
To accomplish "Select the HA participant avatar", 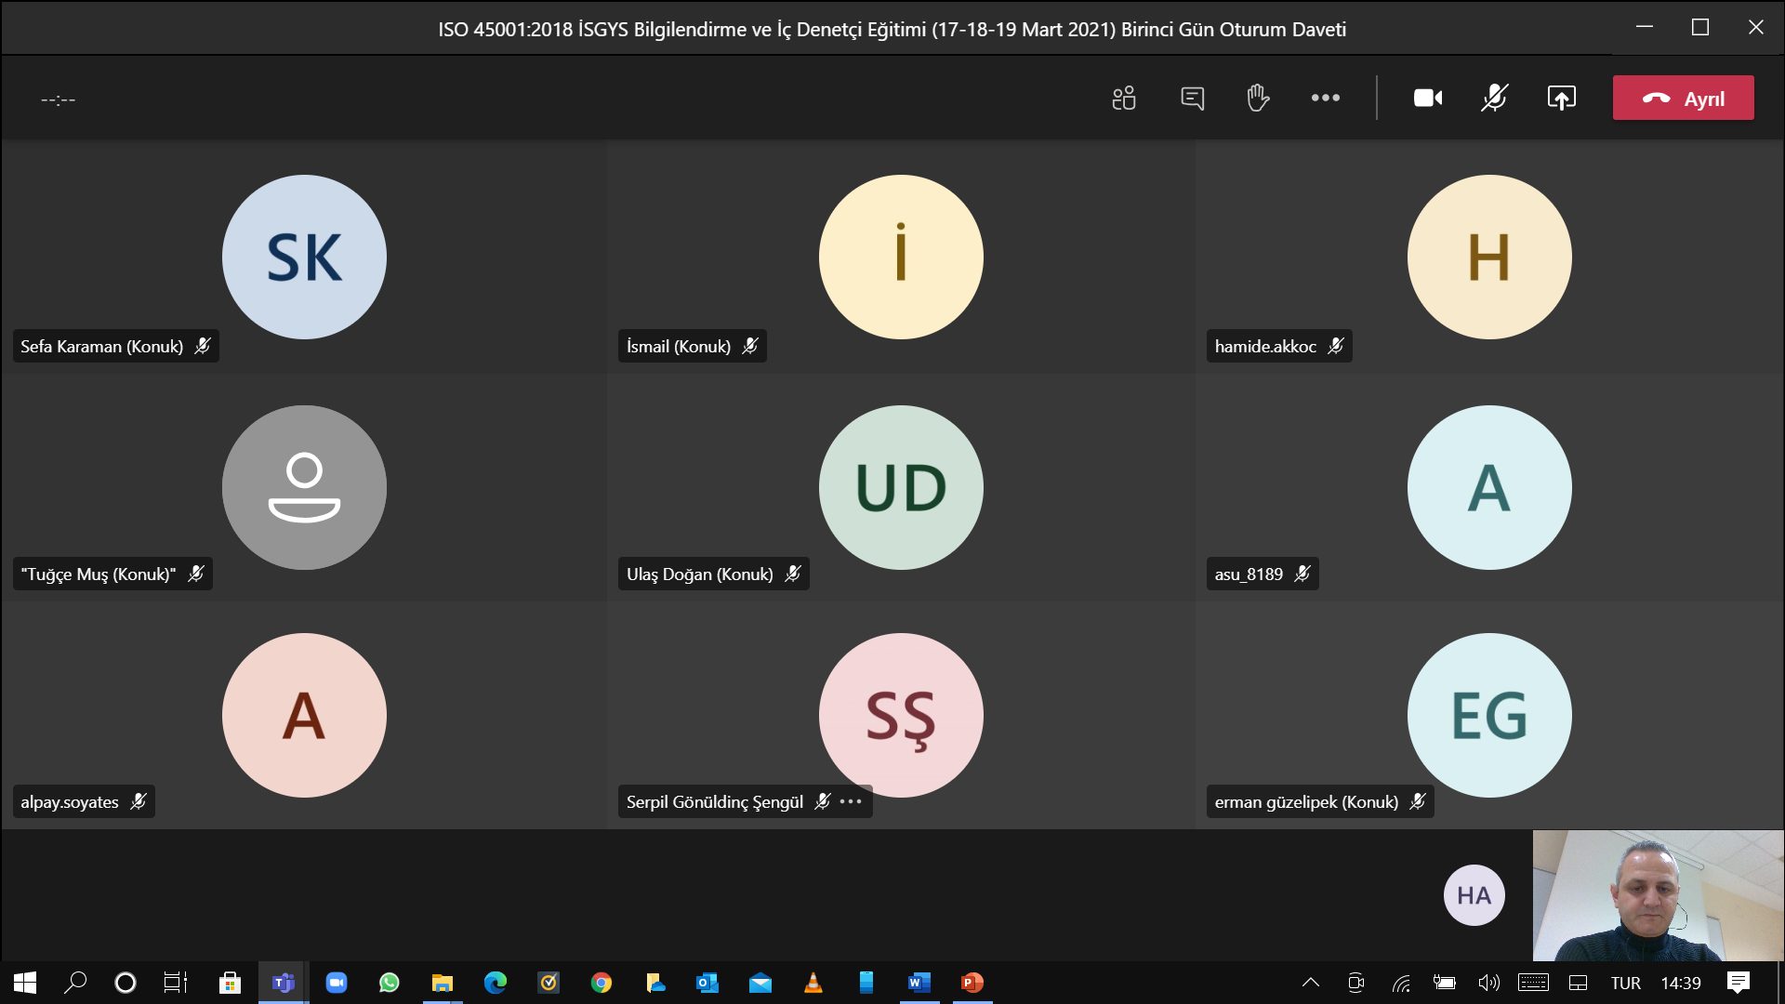I will 1474,895.
